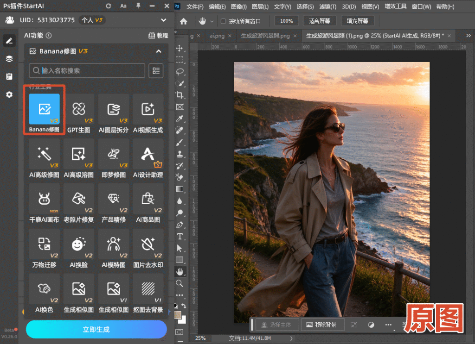
Task: Open the 滤镜(T) menu
Action: [328, 6]
